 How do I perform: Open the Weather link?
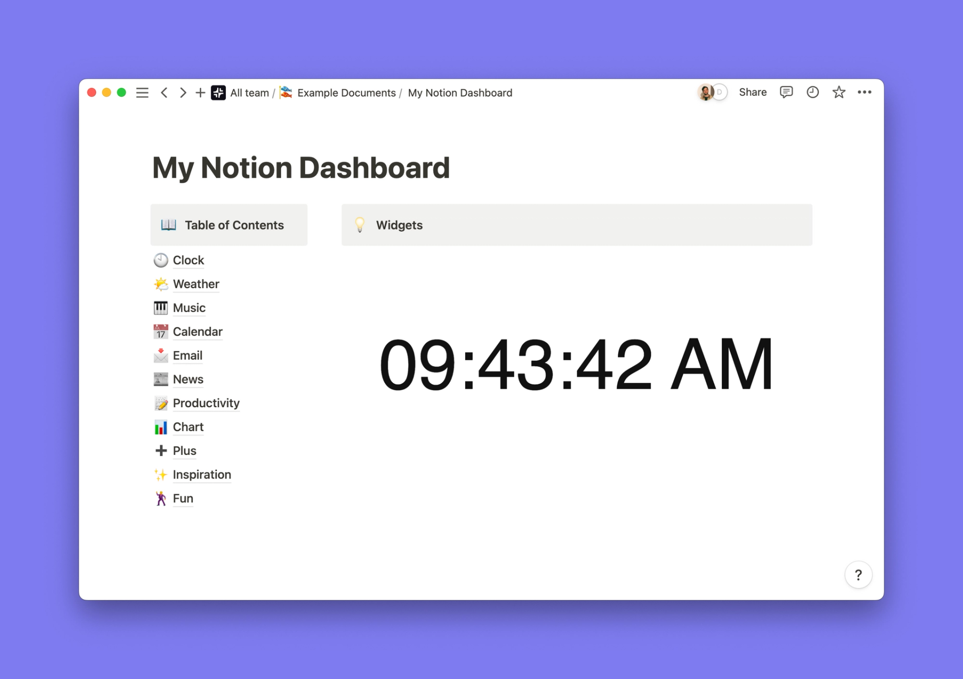coord(196,284)
